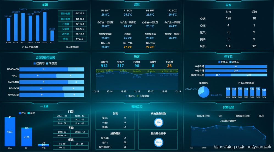Image resolution: width=274 pixels, height=152 pixels.
Task: Select the 园区内停车场 unparked segment 233
Action: point(249,75)
